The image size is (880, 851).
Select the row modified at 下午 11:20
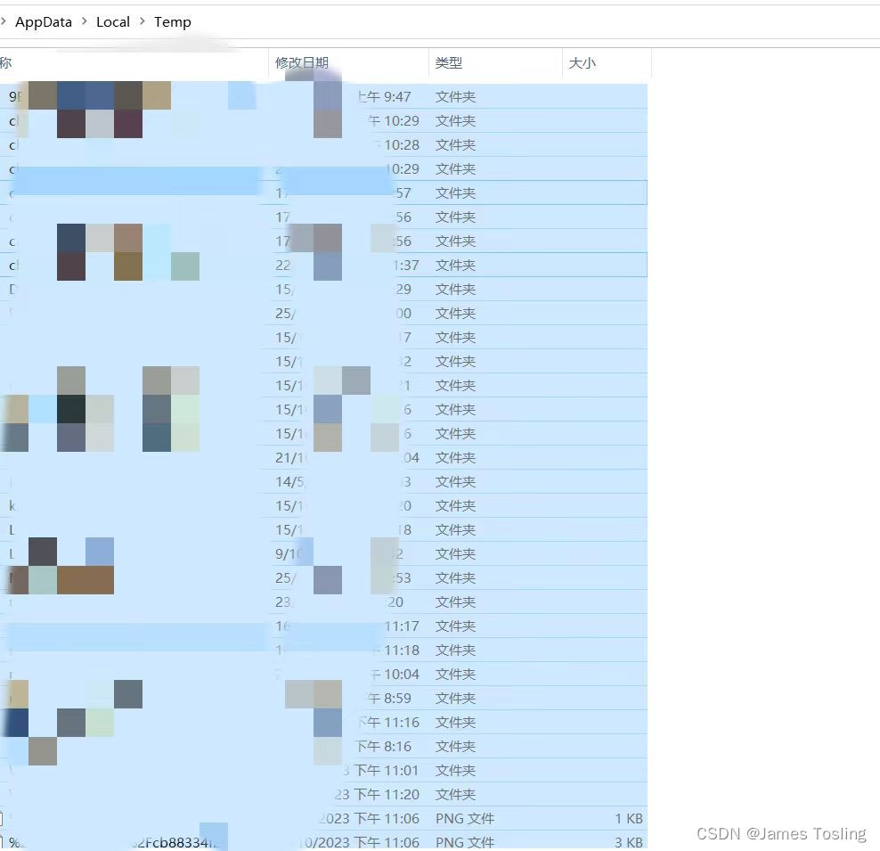323,794
